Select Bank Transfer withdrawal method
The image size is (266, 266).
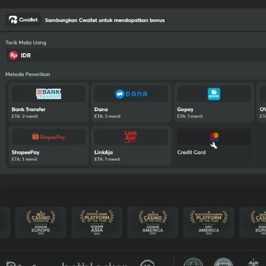tap(48, 103)
